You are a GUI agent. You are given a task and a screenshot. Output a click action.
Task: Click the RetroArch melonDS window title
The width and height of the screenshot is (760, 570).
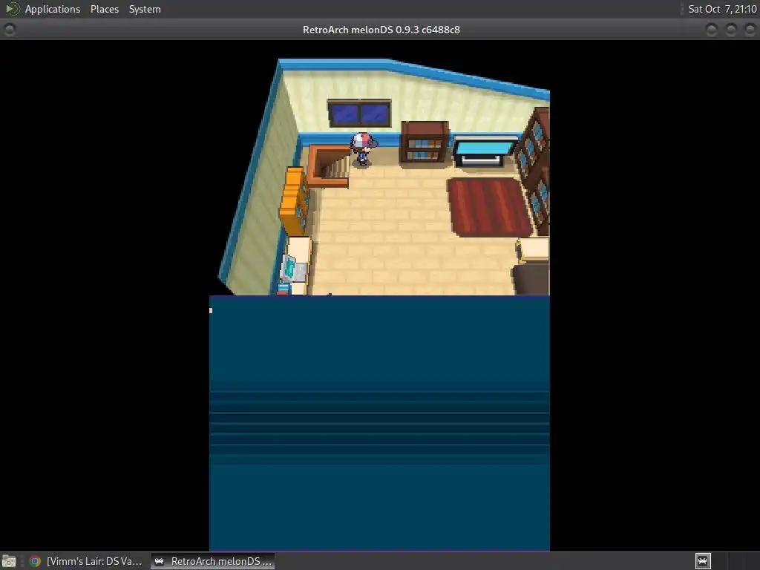pyautogui.click(x=381, y=30)
